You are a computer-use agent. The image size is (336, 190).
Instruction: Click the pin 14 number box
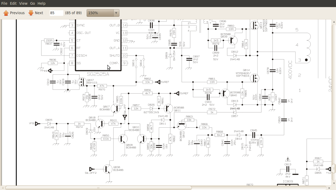pos(124,25)
